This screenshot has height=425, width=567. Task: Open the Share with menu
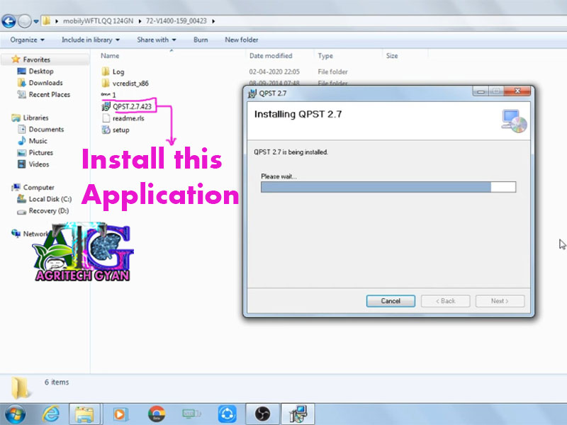(156, 40)
